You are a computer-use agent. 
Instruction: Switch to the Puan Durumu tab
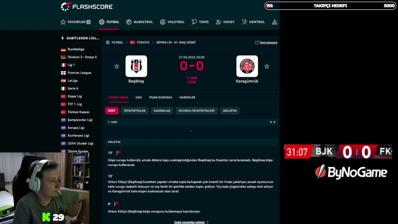tap(160, 97)
